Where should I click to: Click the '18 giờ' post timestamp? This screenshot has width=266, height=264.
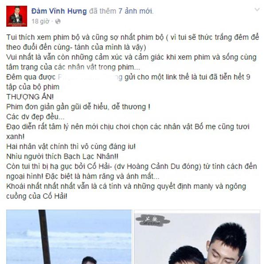click(x=40, y=21)
